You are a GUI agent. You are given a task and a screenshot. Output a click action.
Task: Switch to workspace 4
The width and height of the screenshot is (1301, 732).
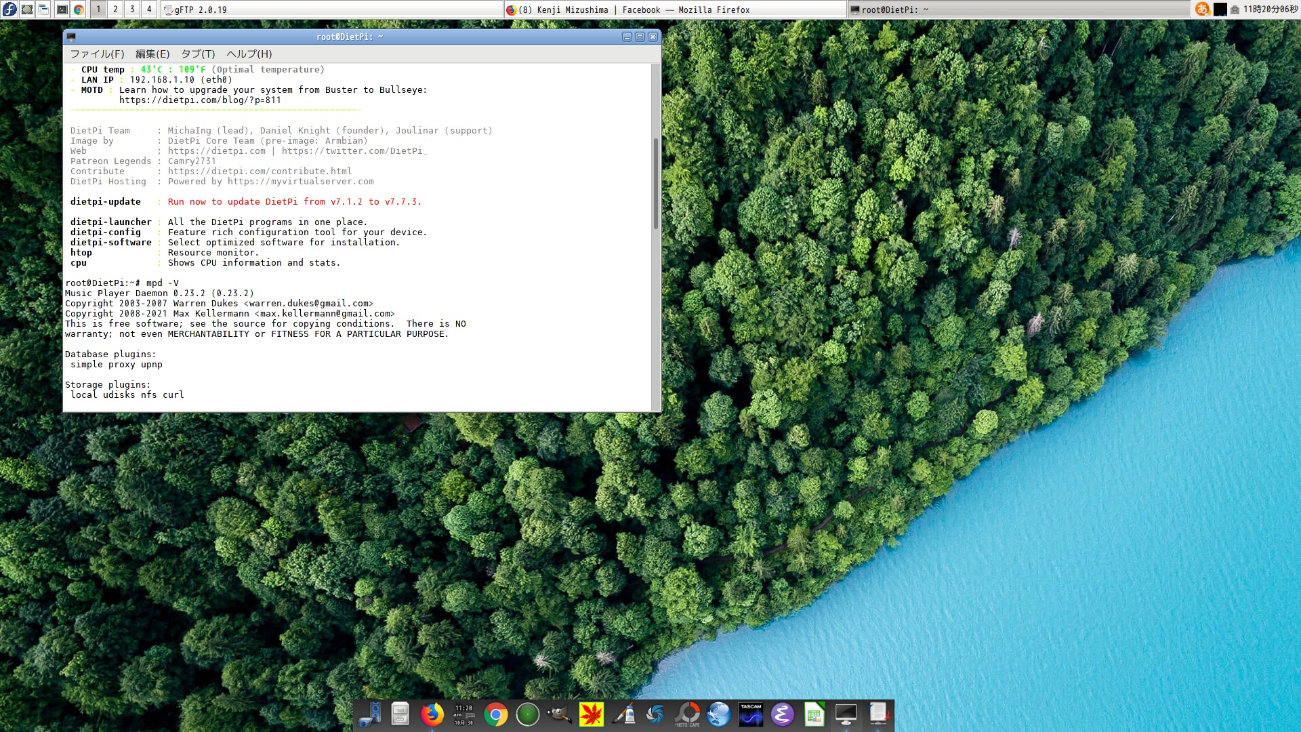coord(149,9)
